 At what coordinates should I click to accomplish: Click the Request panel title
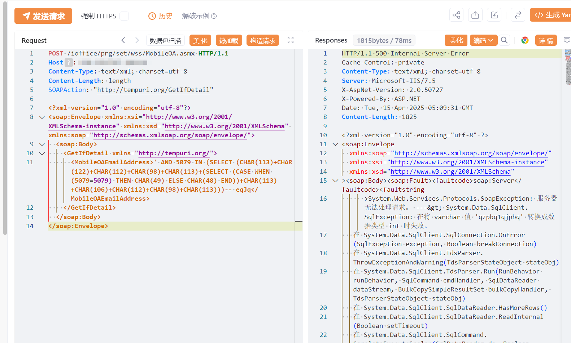click(x=34, y=40)
